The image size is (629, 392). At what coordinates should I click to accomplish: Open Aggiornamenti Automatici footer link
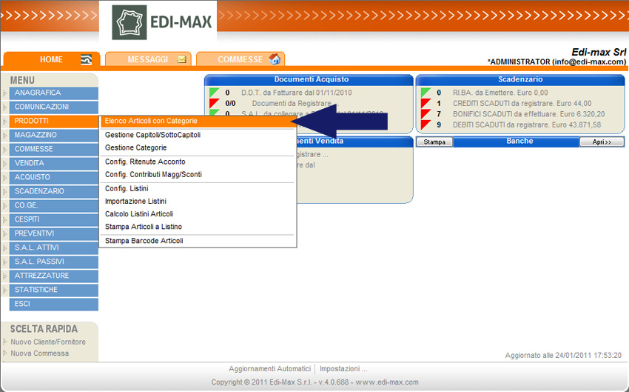pyautogui.click(x=269, y=368)
